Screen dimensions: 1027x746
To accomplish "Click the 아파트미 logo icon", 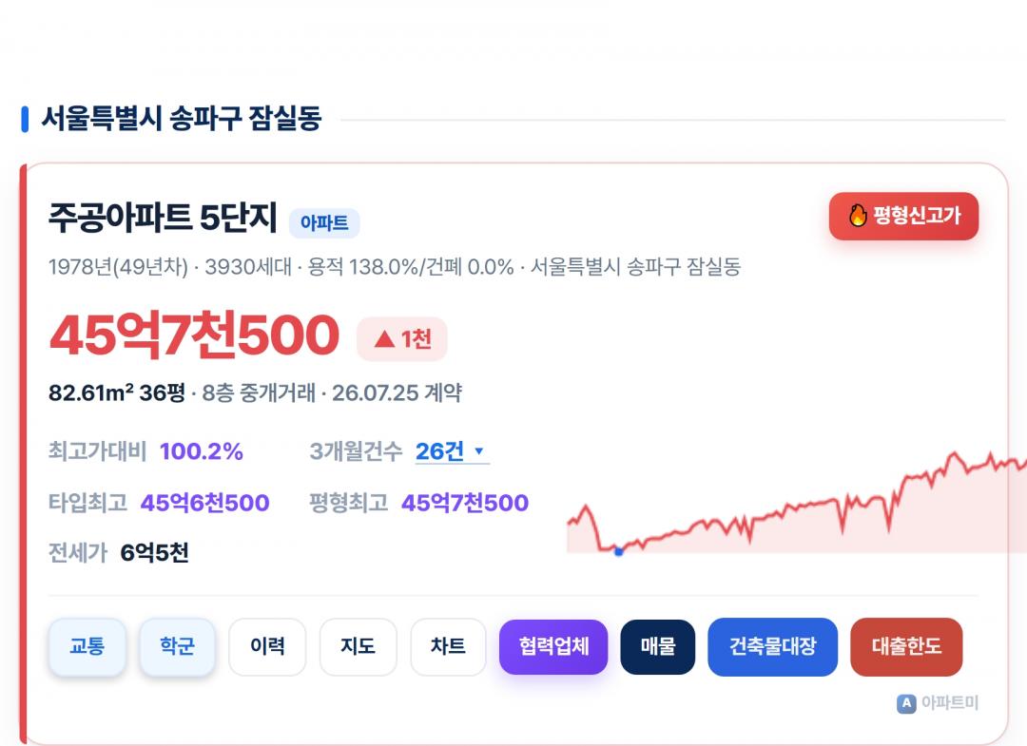I will tap(906, 703).
